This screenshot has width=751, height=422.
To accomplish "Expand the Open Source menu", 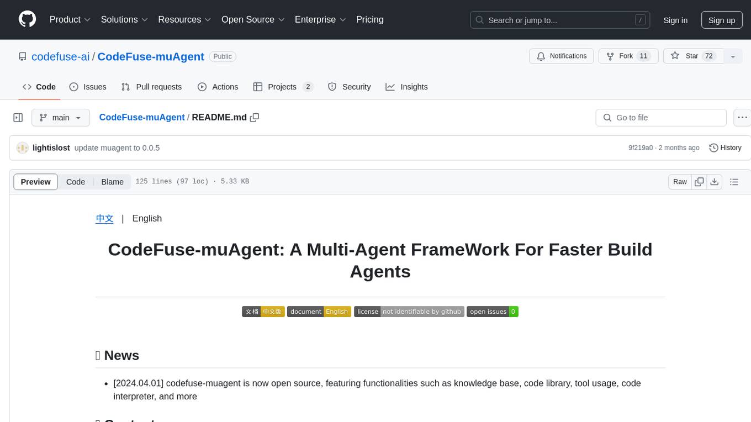I will [x=253, y=19].
